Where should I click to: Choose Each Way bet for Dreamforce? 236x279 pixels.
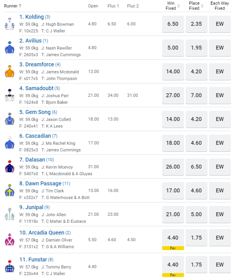[220, 71]
